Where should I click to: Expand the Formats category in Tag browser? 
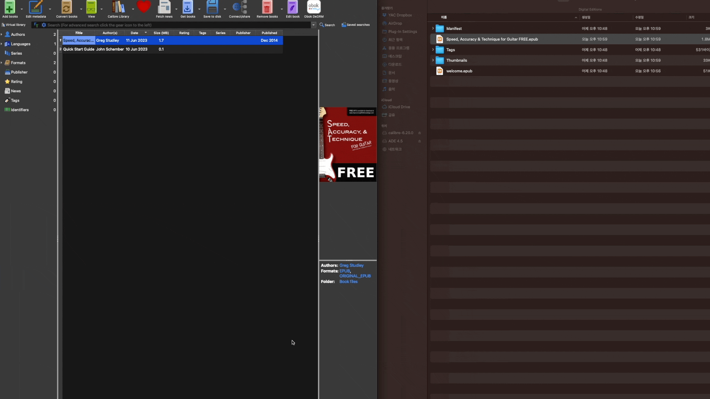point(1,63)
